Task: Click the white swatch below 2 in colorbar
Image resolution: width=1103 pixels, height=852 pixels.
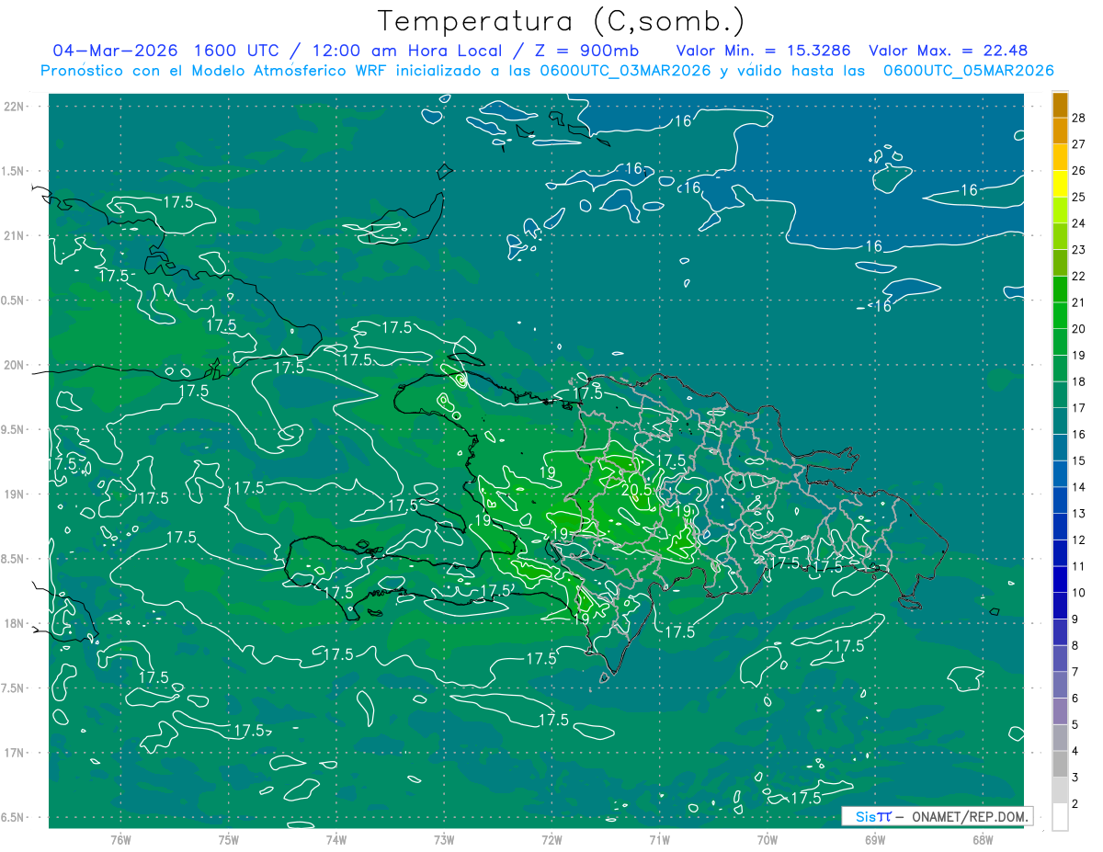Action: pos(1060,817)
